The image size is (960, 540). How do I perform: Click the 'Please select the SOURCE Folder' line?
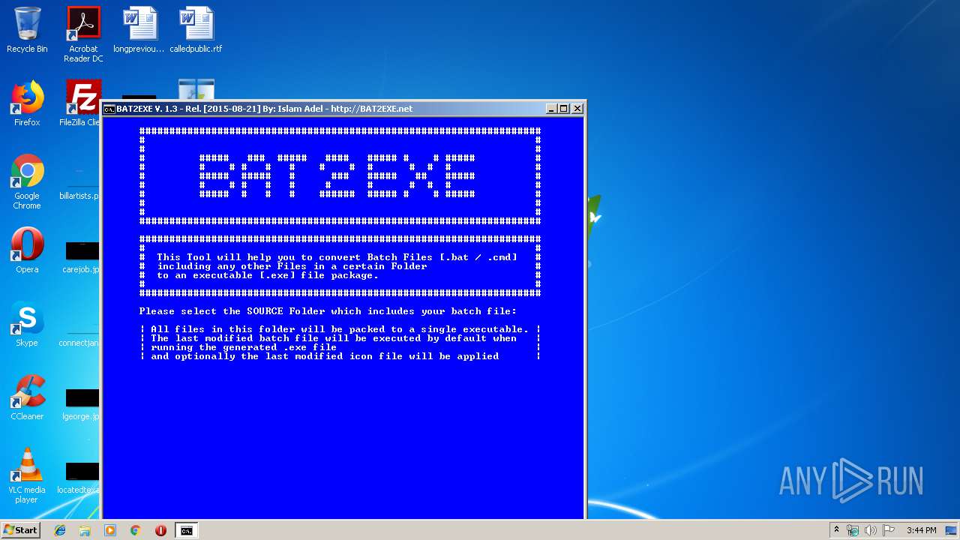point(328,311)
